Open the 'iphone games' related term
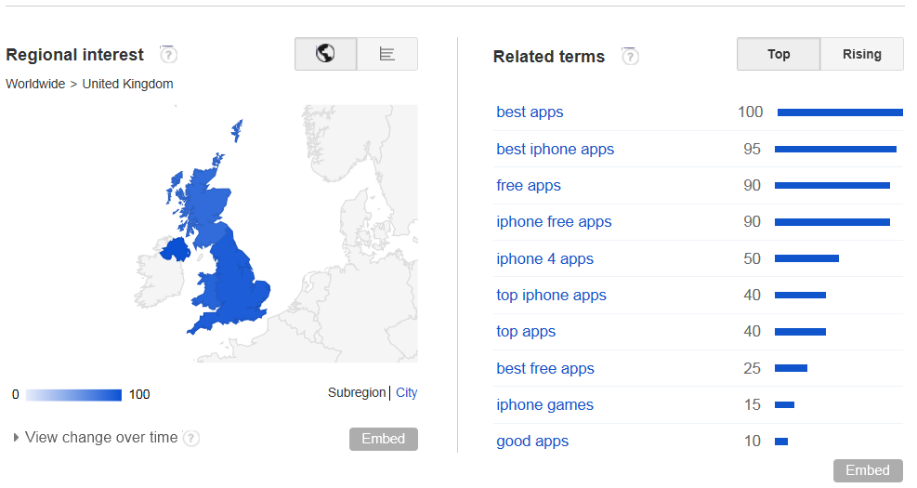 click(544, 405)
